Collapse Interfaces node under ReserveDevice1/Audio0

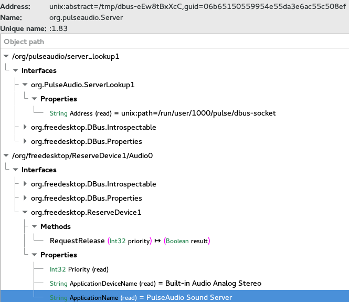click(15, 170)
